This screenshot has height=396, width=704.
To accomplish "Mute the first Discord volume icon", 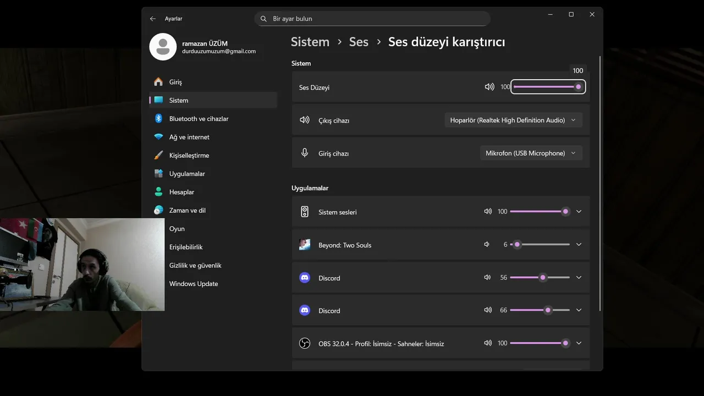I will [x=487, y=278].
